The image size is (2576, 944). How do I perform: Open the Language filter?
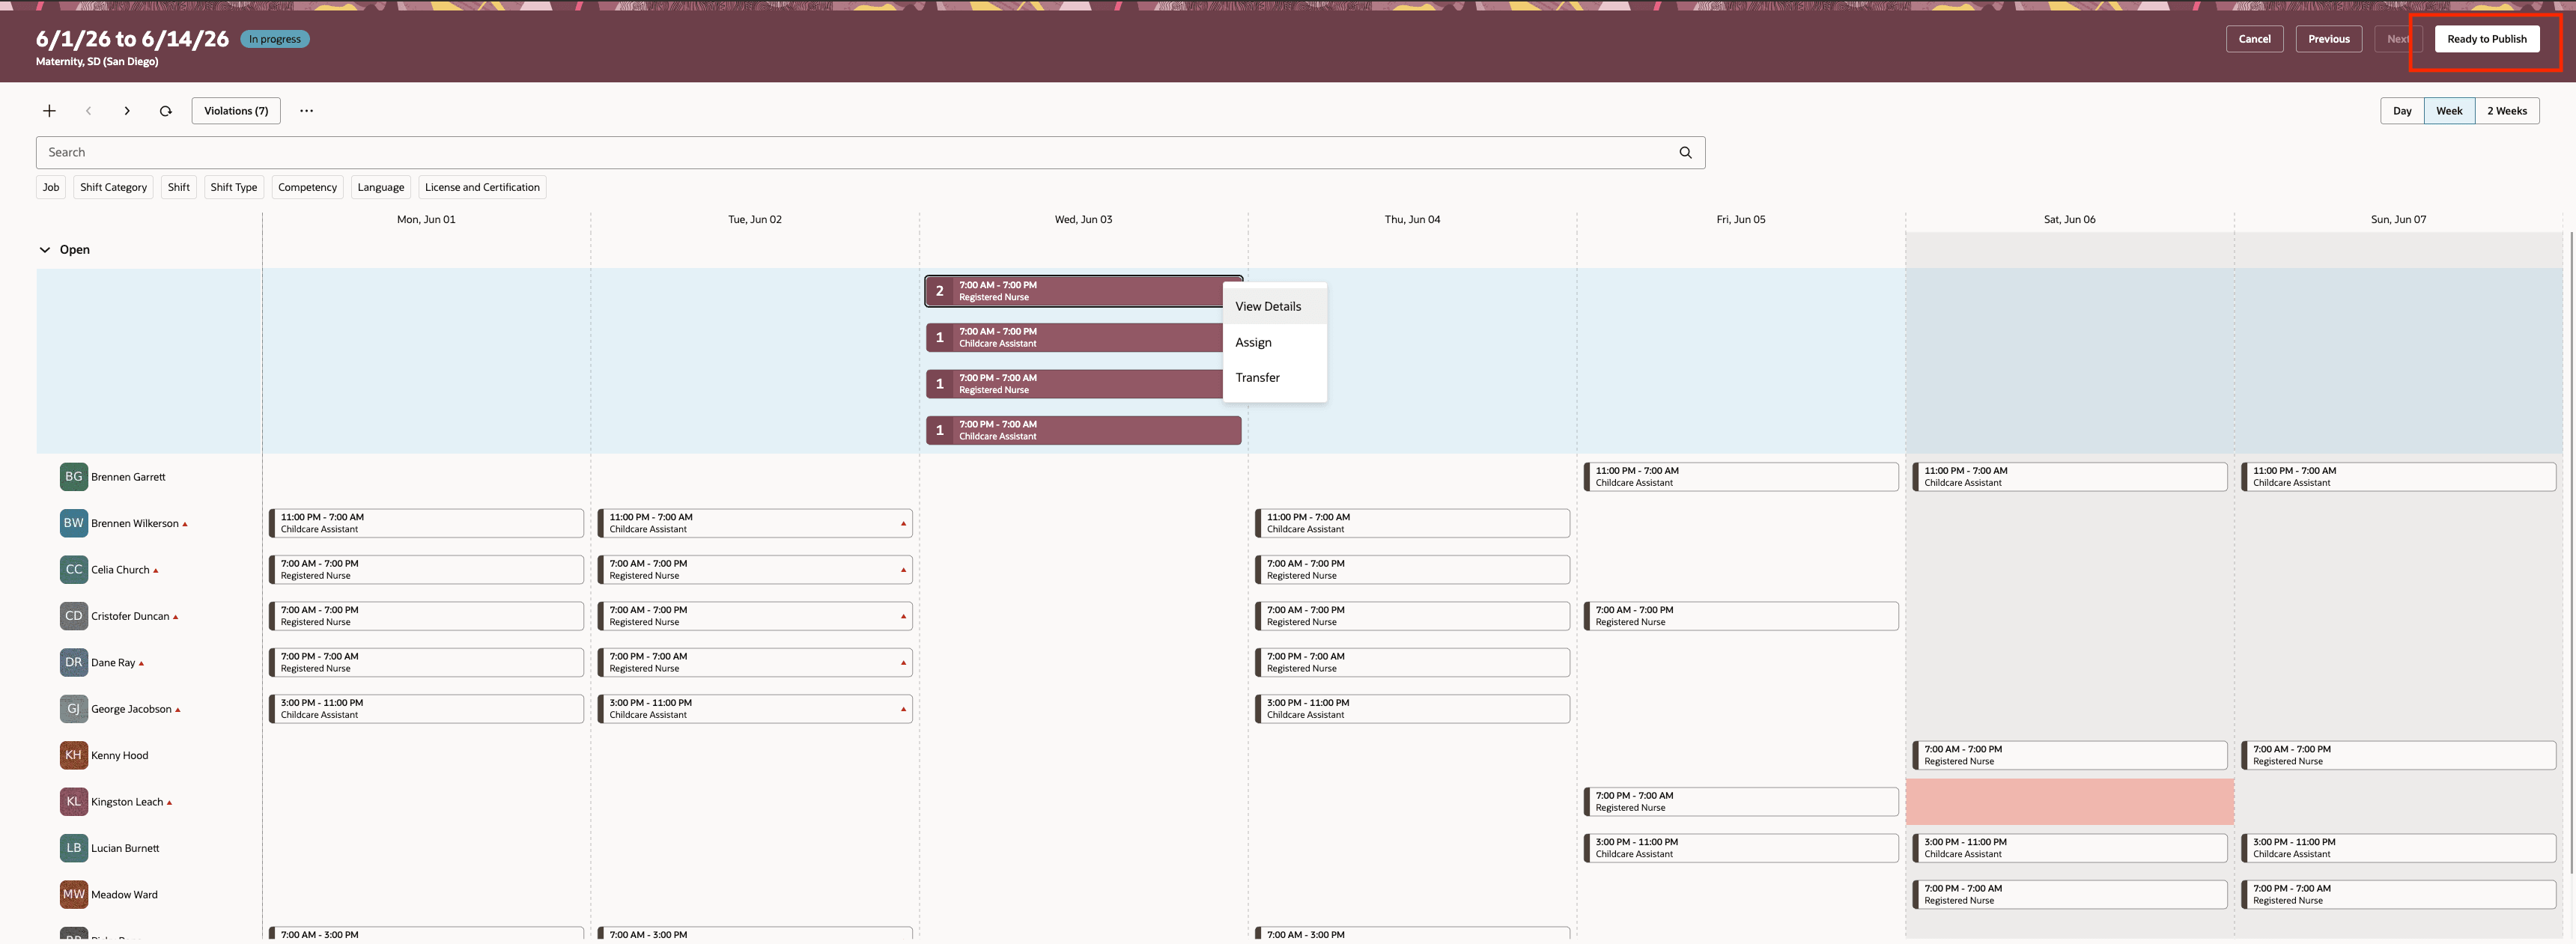[381, 187]
